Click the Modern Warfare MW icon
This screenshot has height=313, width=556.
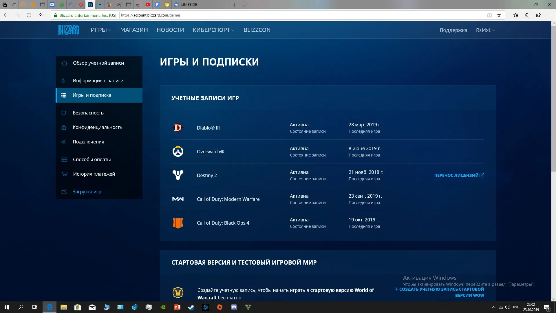pos(178,199)
